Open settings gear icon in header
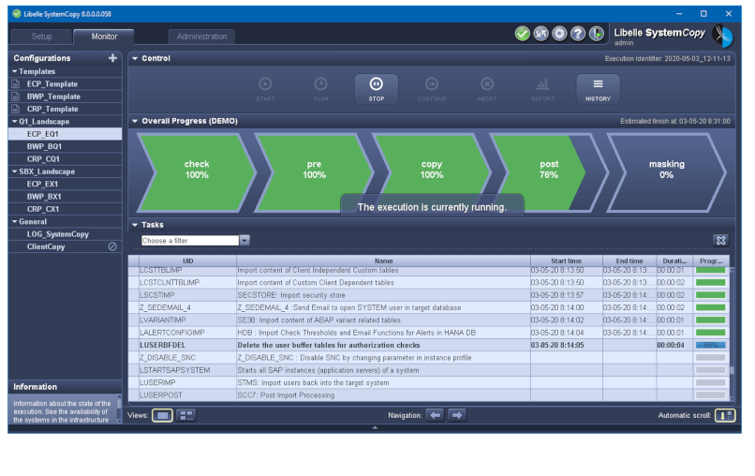This screenshot has width=755, height=476. [559, 34]
